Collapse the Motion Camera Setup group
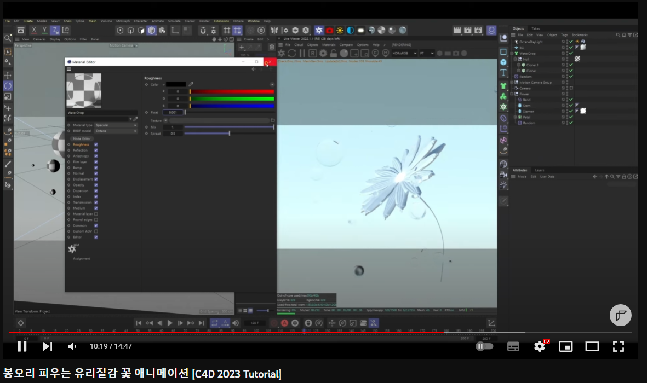The width and height of the screenshot is (647, 383). [512, 83]
